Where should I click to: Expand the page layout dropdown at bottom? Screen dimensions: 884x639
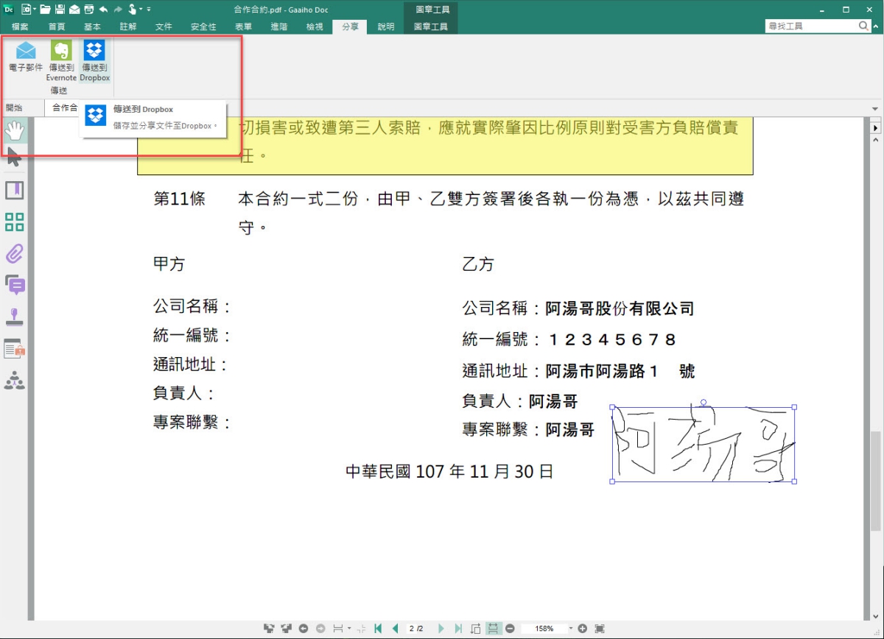pos(349,629)
